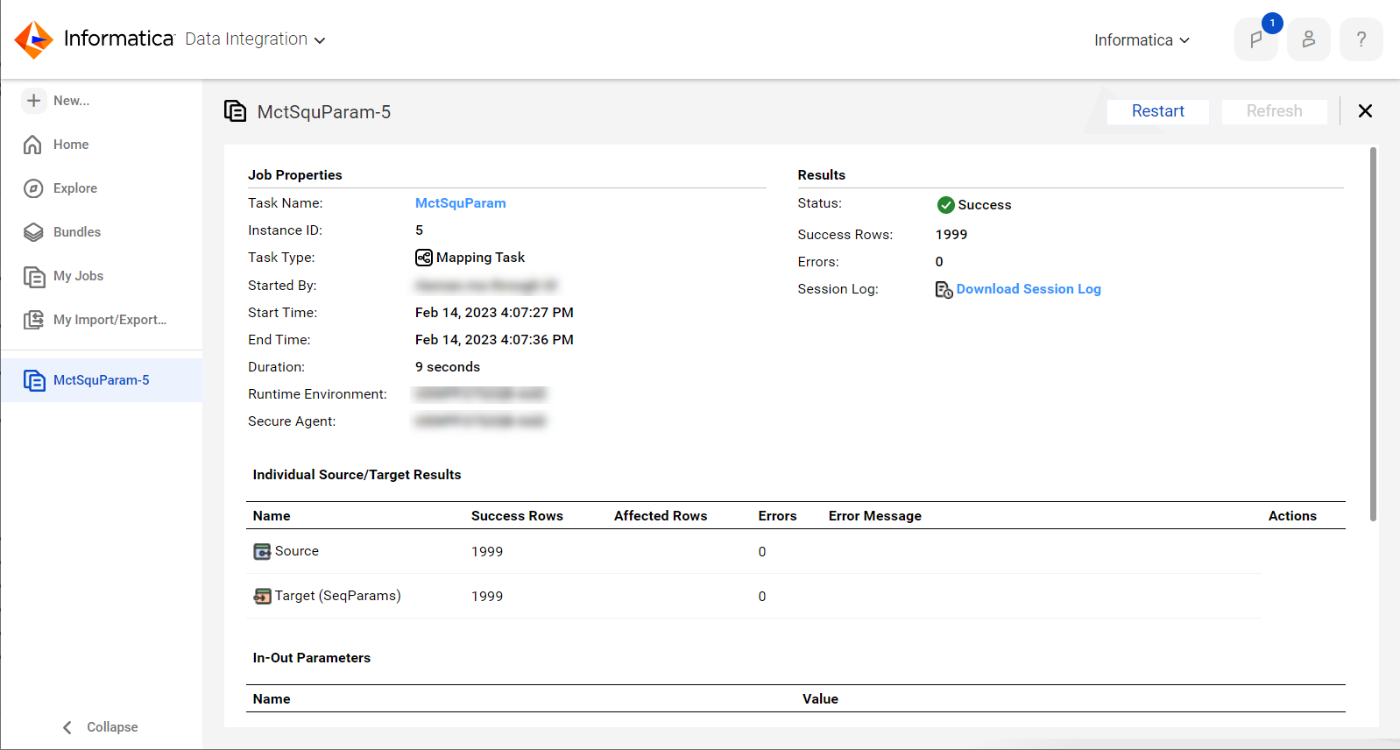
Task: Click the job page header icon
Action: point(235,111)
